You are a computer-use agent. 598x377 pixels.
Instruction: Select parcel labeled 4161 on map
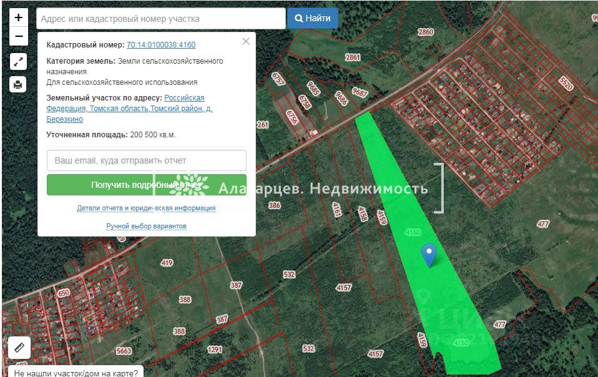click(x=336, y=209)
